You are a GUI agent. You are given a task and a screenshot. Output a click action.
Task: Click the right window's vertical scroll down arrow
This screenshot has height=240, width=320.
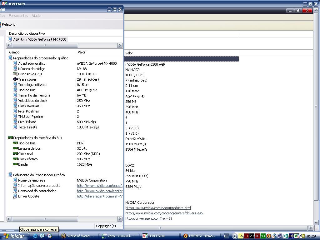point(316,222)
